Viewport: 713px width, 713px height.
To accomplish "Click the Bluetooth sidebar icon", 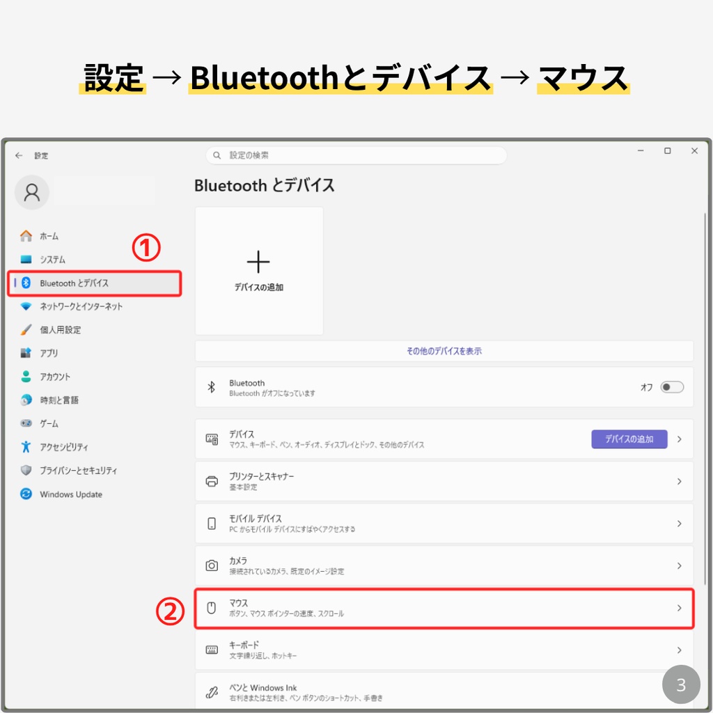I will point(26,283).
